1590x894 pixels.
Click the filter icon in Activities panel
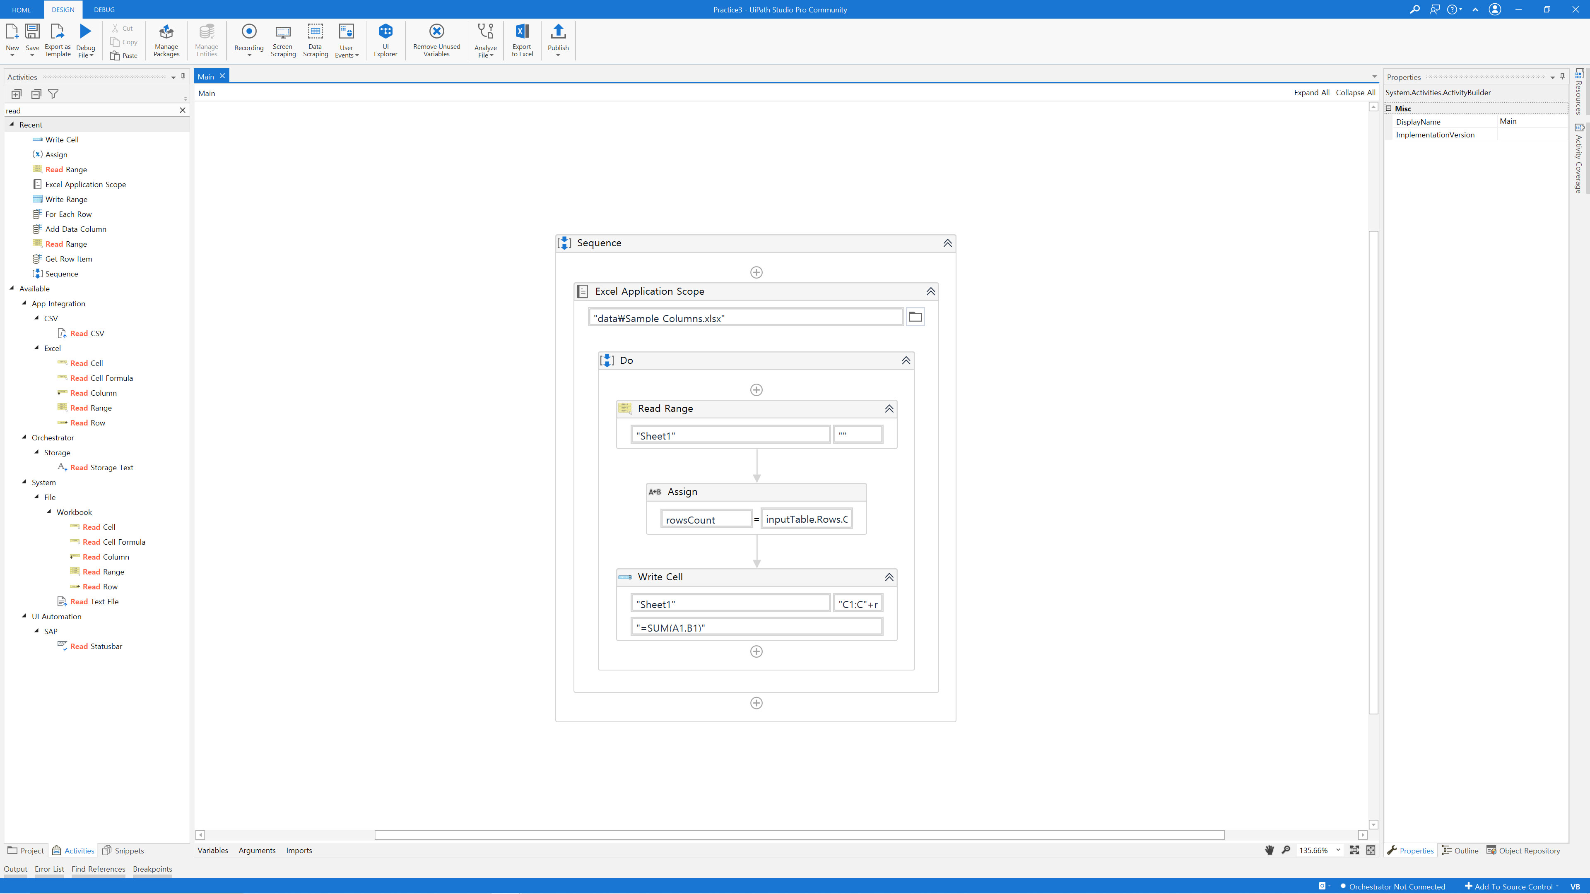click(54, 94)
